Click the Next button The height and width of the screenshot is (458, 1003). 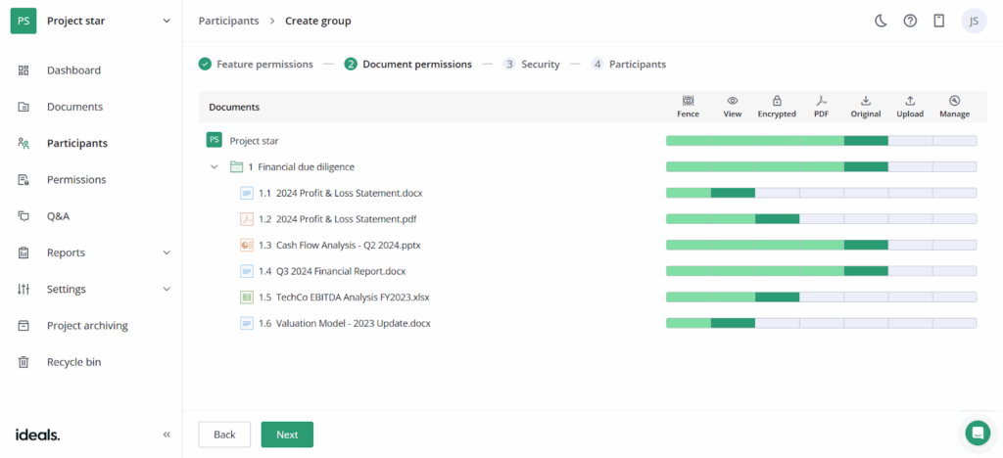pos(287,435)
